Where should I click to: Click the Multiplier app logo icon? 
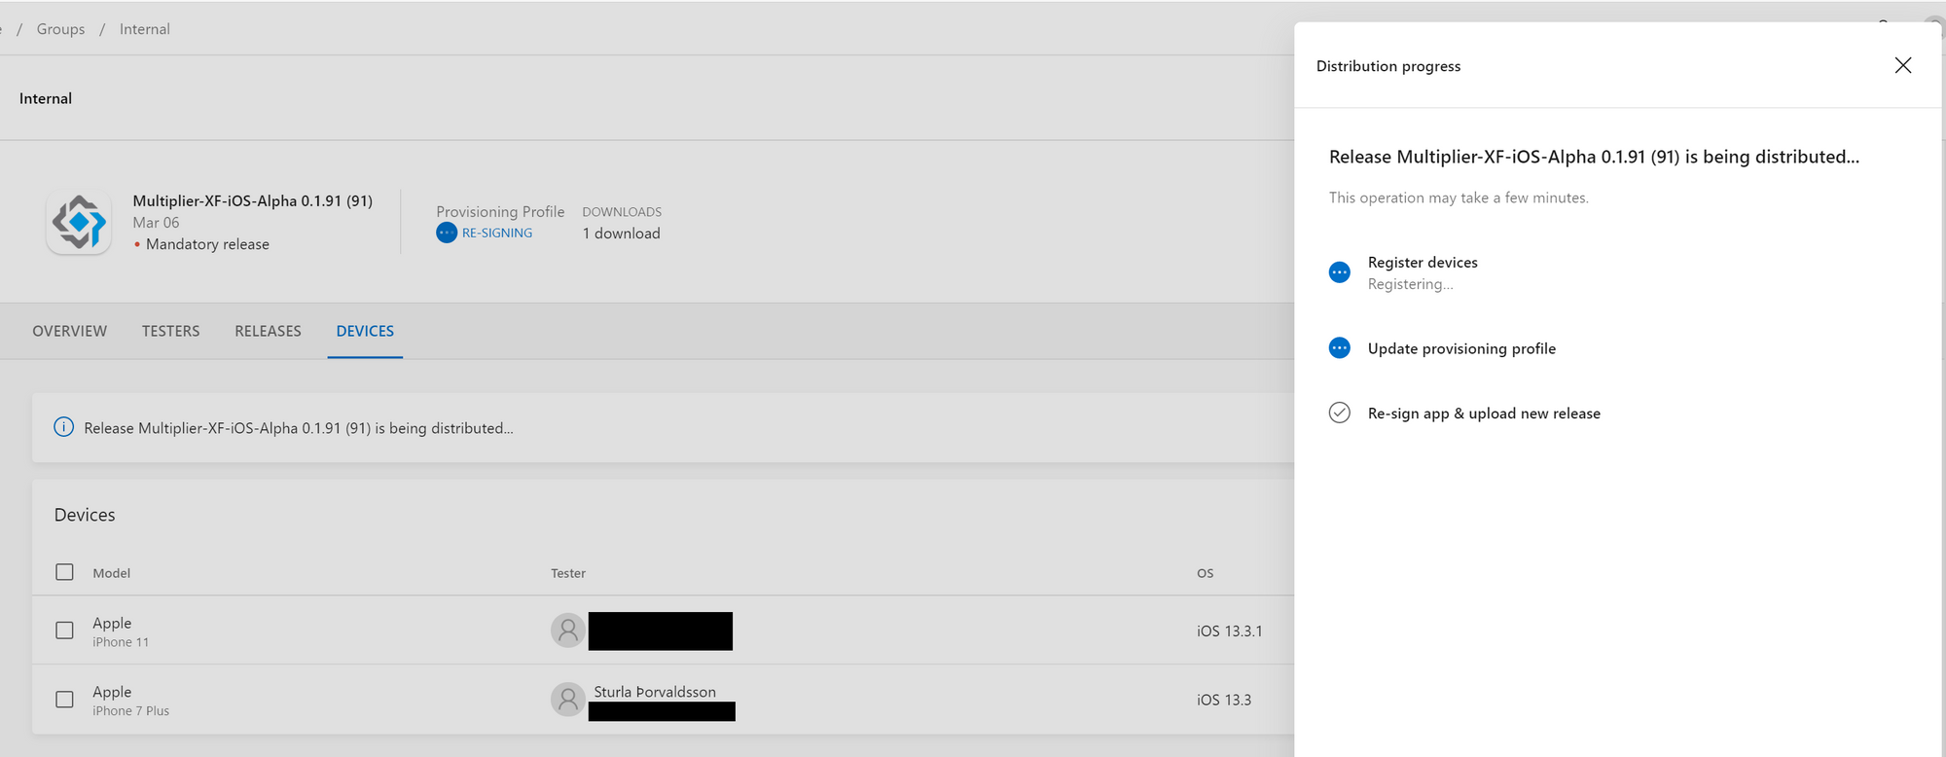coord(79,223)
